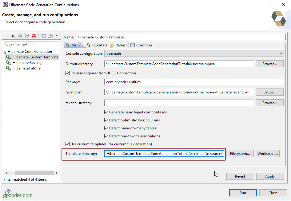This screenshot has height=201, width=291.
Task: Create a new launch configuration
Action: coord(6,36)
